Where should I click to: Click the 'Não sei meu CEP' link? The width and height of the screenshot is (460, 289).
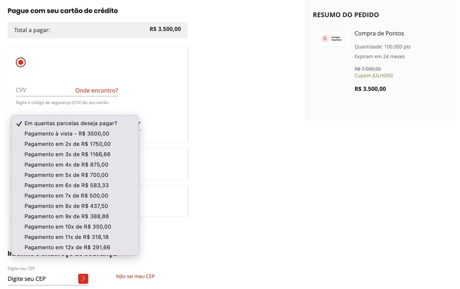[135, 276]
